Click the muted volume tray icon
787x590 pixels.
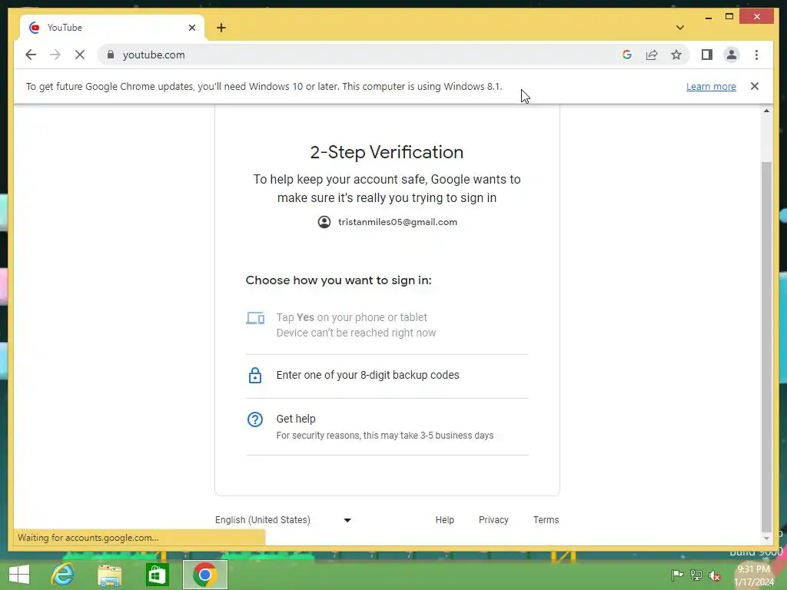[715, 575]
